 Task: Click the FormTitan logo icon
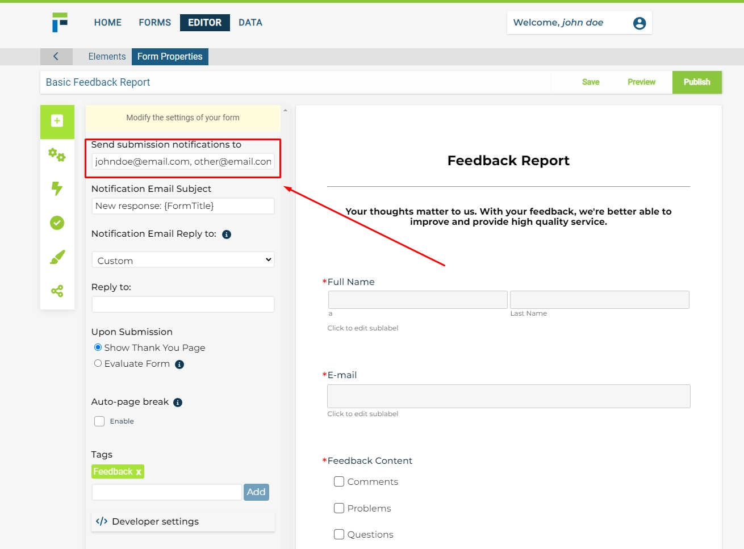(x=60, y=22)
